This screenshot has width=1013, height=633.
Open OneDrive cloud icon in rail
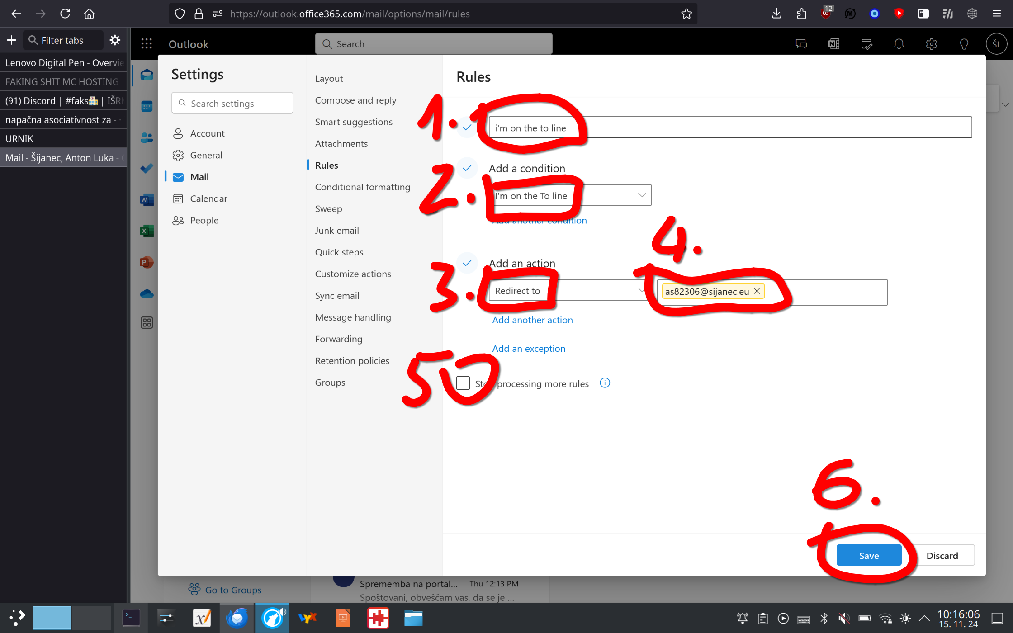coord(147,294)
